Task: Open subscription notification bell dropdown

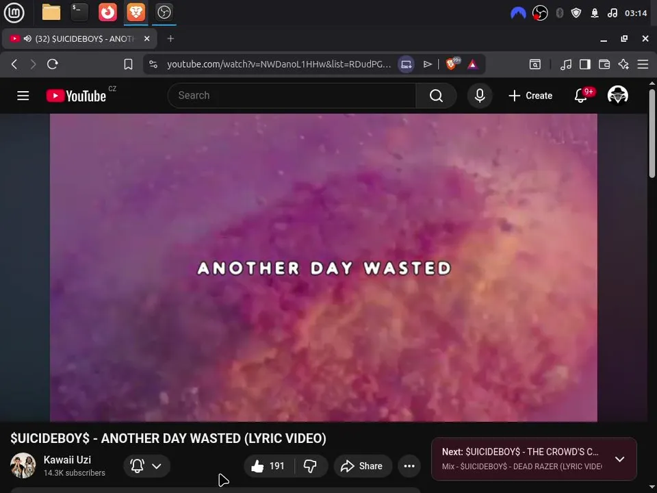Action: [146, 466]
